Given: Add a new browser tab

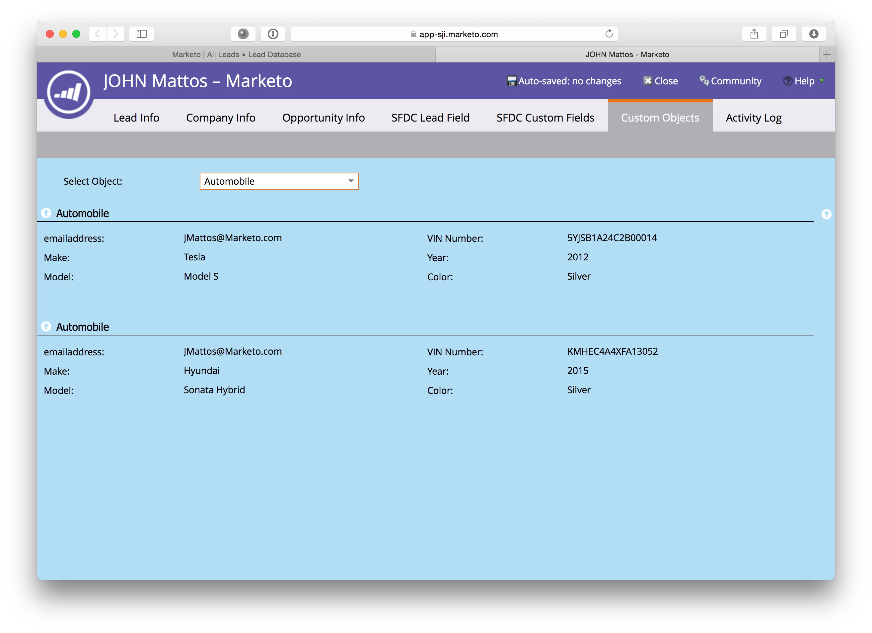Looking at the screenshot, I should click(827, 55).
